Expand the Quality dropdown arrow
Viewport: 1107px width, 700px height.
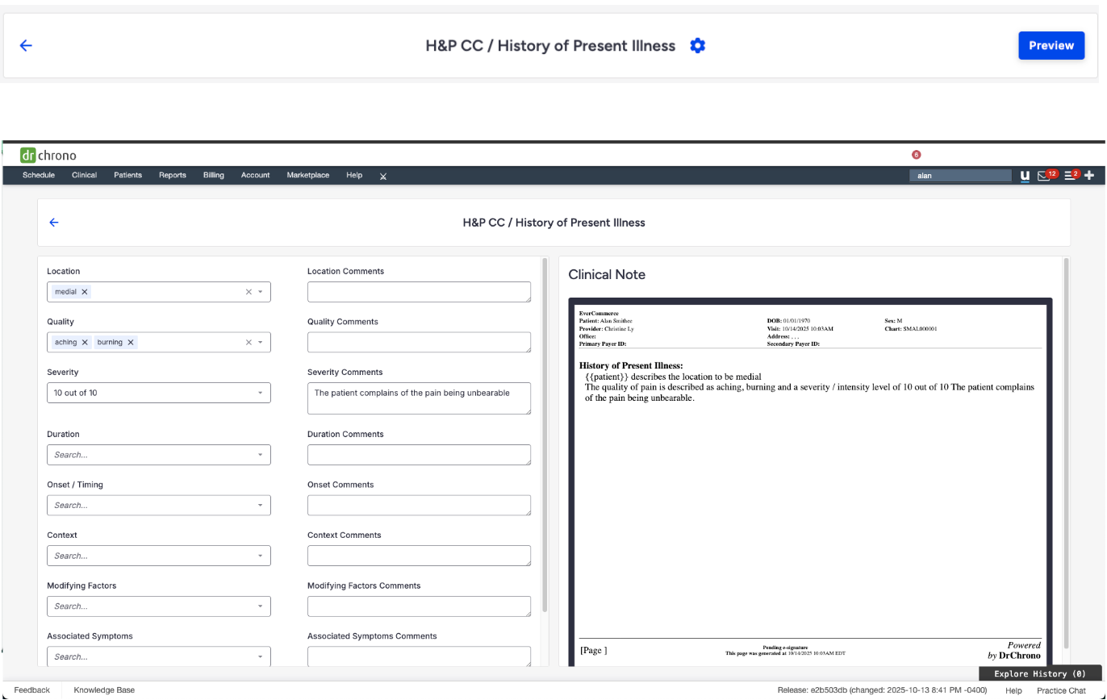pos(261,343)
